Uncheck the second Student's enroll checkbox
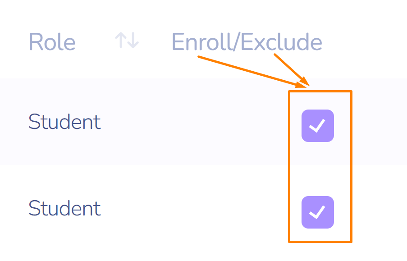Image resolution: width=407 pixels, height=261 pixels. tap(317, 212)
